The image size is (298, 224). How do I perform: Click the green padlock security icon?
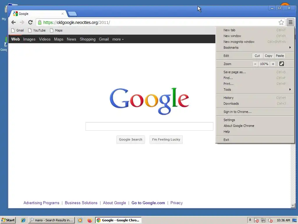coord(40,22)
